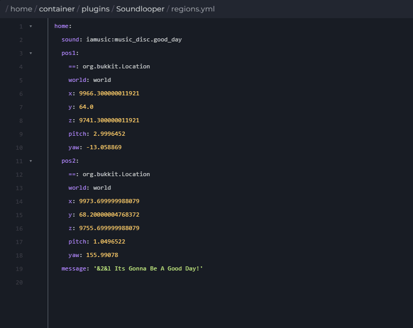Click the regions.yml breadcrumb filename

[x=193, y=9]
